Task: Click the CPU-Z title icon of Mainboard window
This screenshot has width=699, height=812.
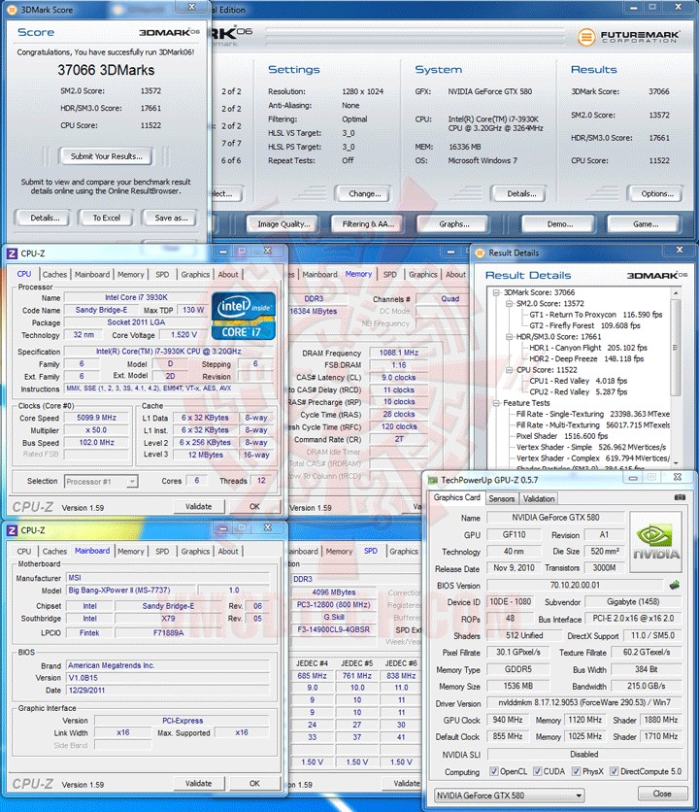Action: pos(12,530)
